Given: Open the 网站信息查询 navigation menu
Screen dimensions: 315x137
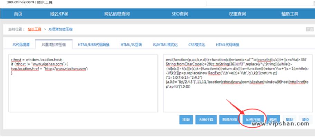Looking at the screenshot, I should 117,14.
